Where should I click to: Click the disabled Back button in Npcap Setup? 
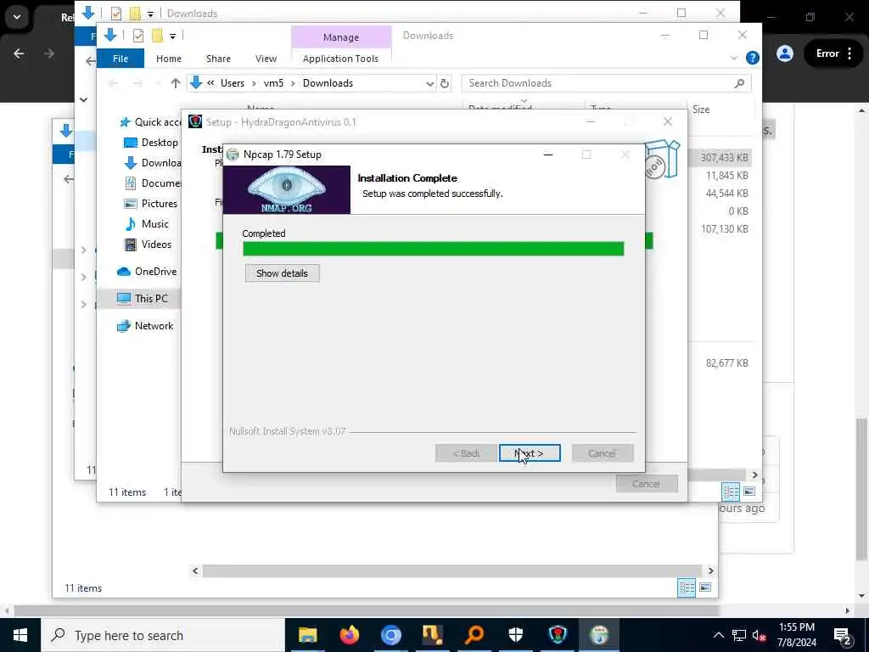466,453
